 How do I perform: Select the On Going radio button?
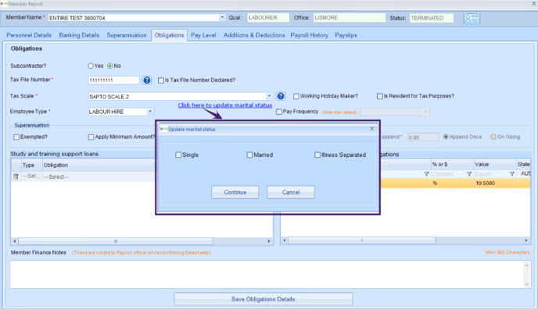[493, 137]
